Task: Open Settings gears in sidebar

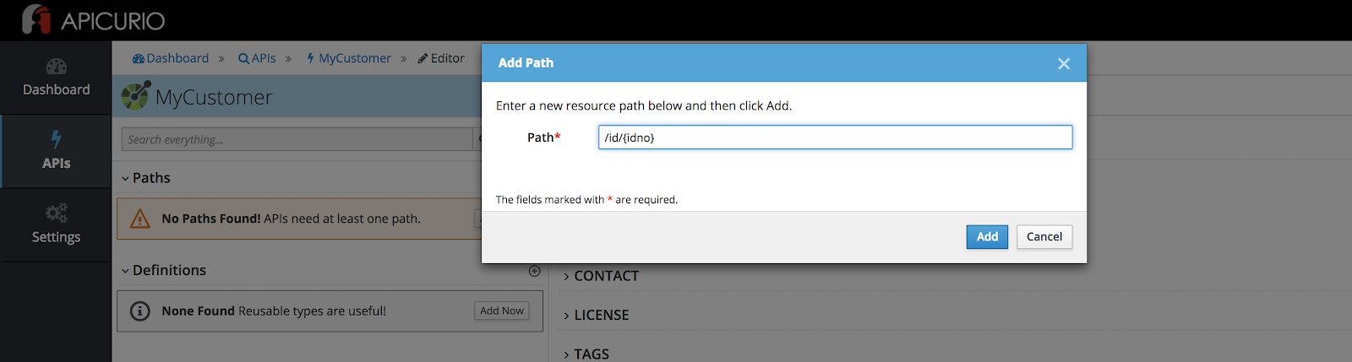Action: pos(56,224)
